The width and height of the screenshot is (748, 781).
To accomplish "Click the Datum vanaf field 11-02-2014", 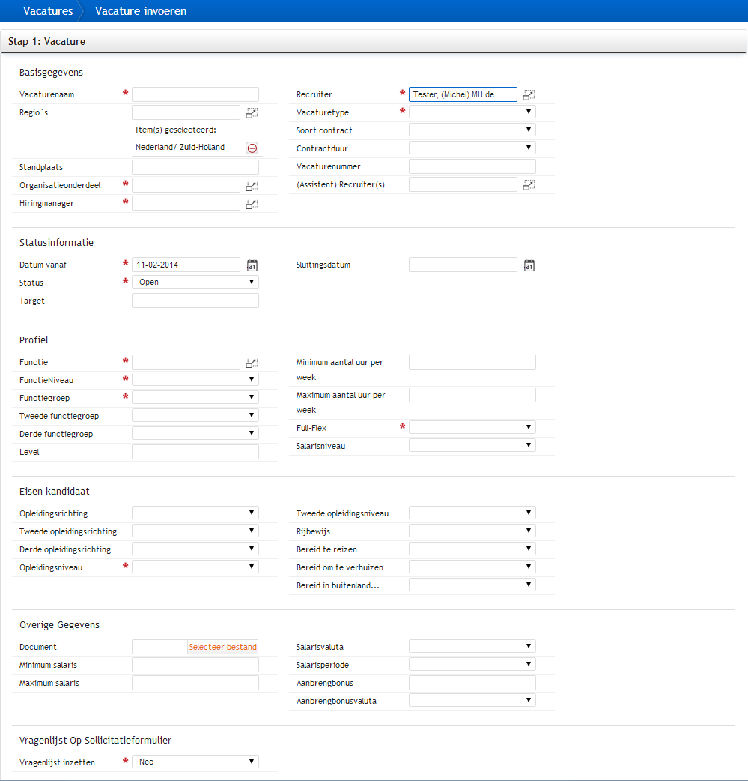I will pos(186,265).
